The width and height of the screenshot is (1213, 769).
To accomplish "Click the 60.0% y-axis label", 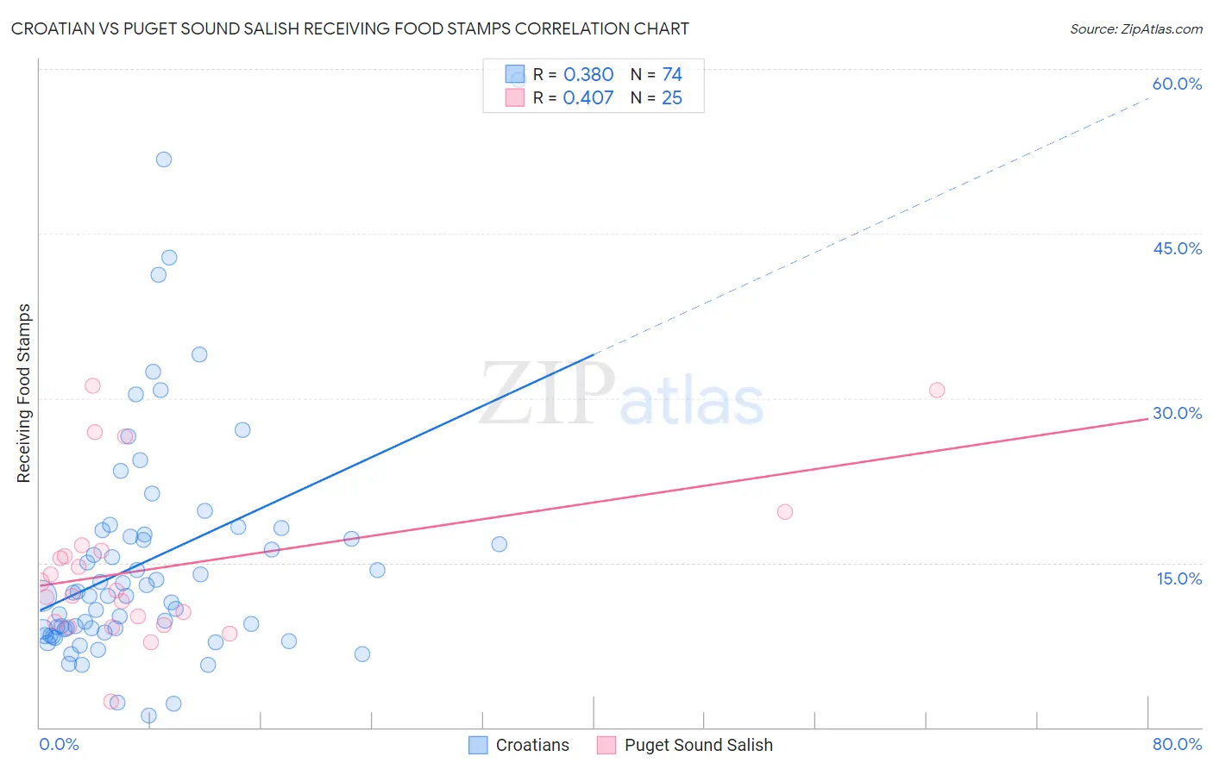I will (1177, 84).
